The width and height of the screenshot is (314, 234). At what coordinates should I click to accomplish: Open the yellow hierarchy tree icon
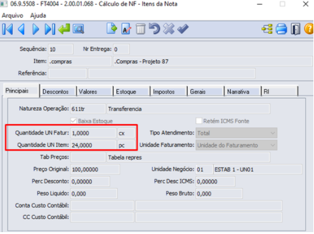click(x=267, y=29)
